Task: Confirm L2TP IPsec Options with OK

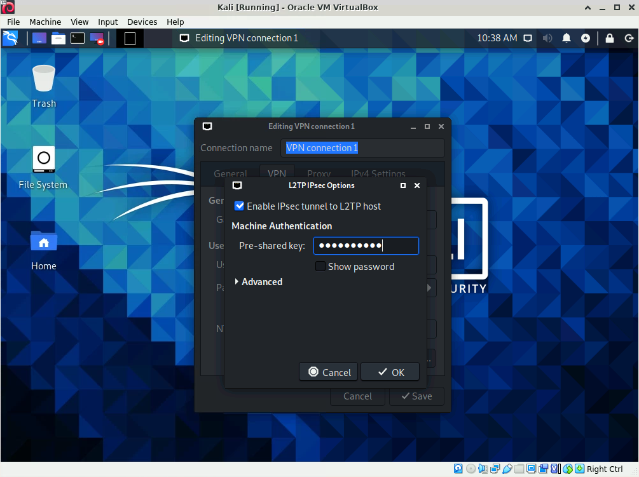Action: (390, 372)
